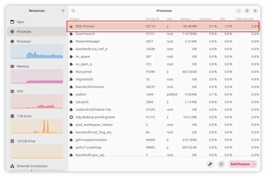The width and height of the screenshot is (266, 177).
Task: Open the hamburger menu in Resources sidebar
Action: 63,11
